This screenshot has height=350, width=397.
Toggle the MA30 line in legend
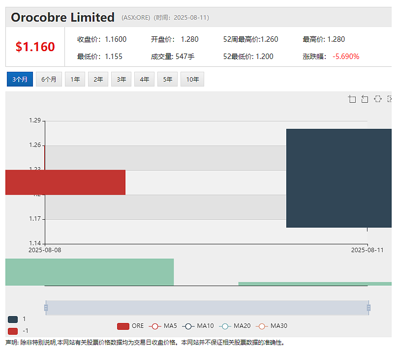[272, 326]
